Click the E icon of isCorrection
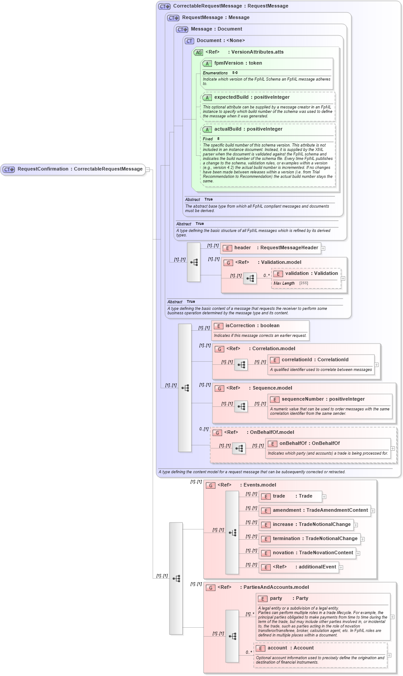 click(x=219, y=326)
